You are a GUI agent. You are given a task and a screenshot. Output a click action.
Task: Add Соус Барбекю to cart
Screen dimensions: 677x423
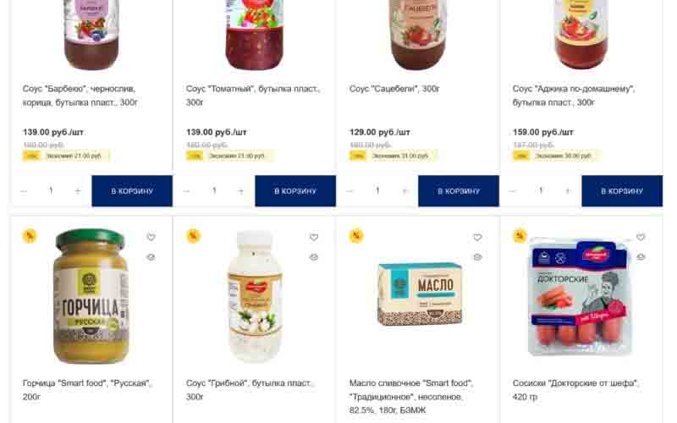pyautogui.click(x=132, y=191)
